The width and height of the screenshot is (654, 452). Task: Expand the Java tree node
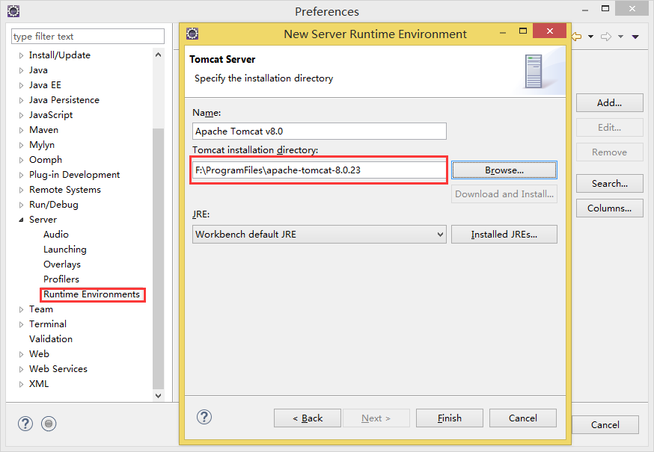(21, 70)
